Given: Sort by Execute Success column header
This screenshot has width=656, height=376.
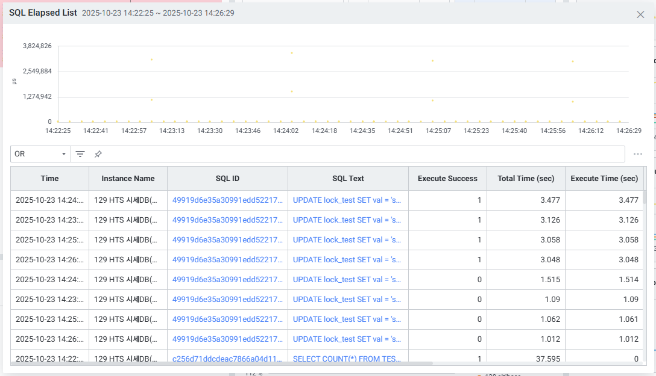Looking at the screenshot, I should (x=447, y=179).
